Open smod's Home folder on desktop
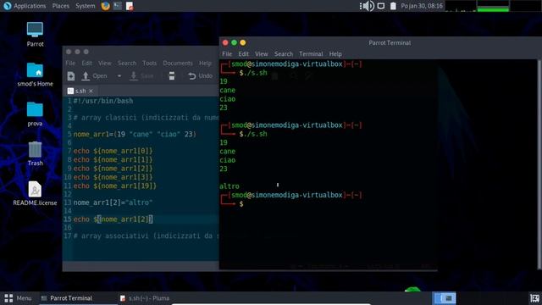 [35, 75]
